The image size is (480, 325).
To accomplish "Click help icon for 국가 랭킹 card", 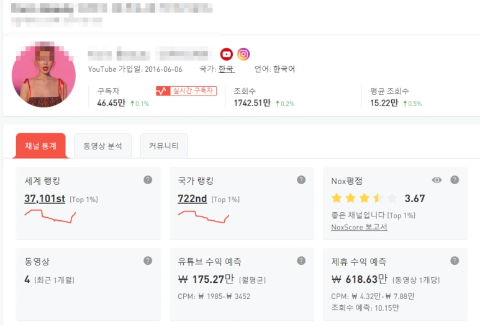I will (x=301, y=180).
